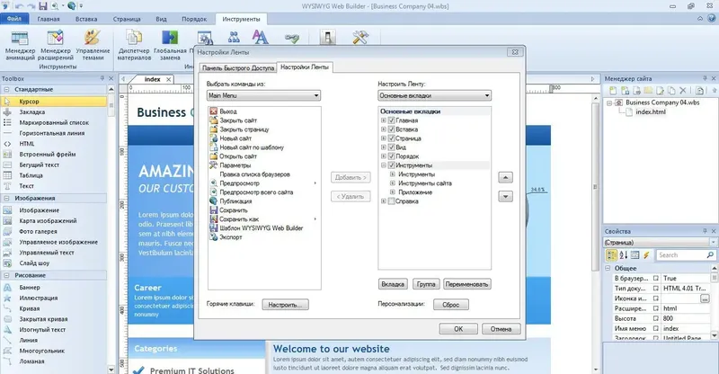Switch to the Порядок ribbon tab
The width and height of the screenshot is (719, 374).
pos(194,19)
